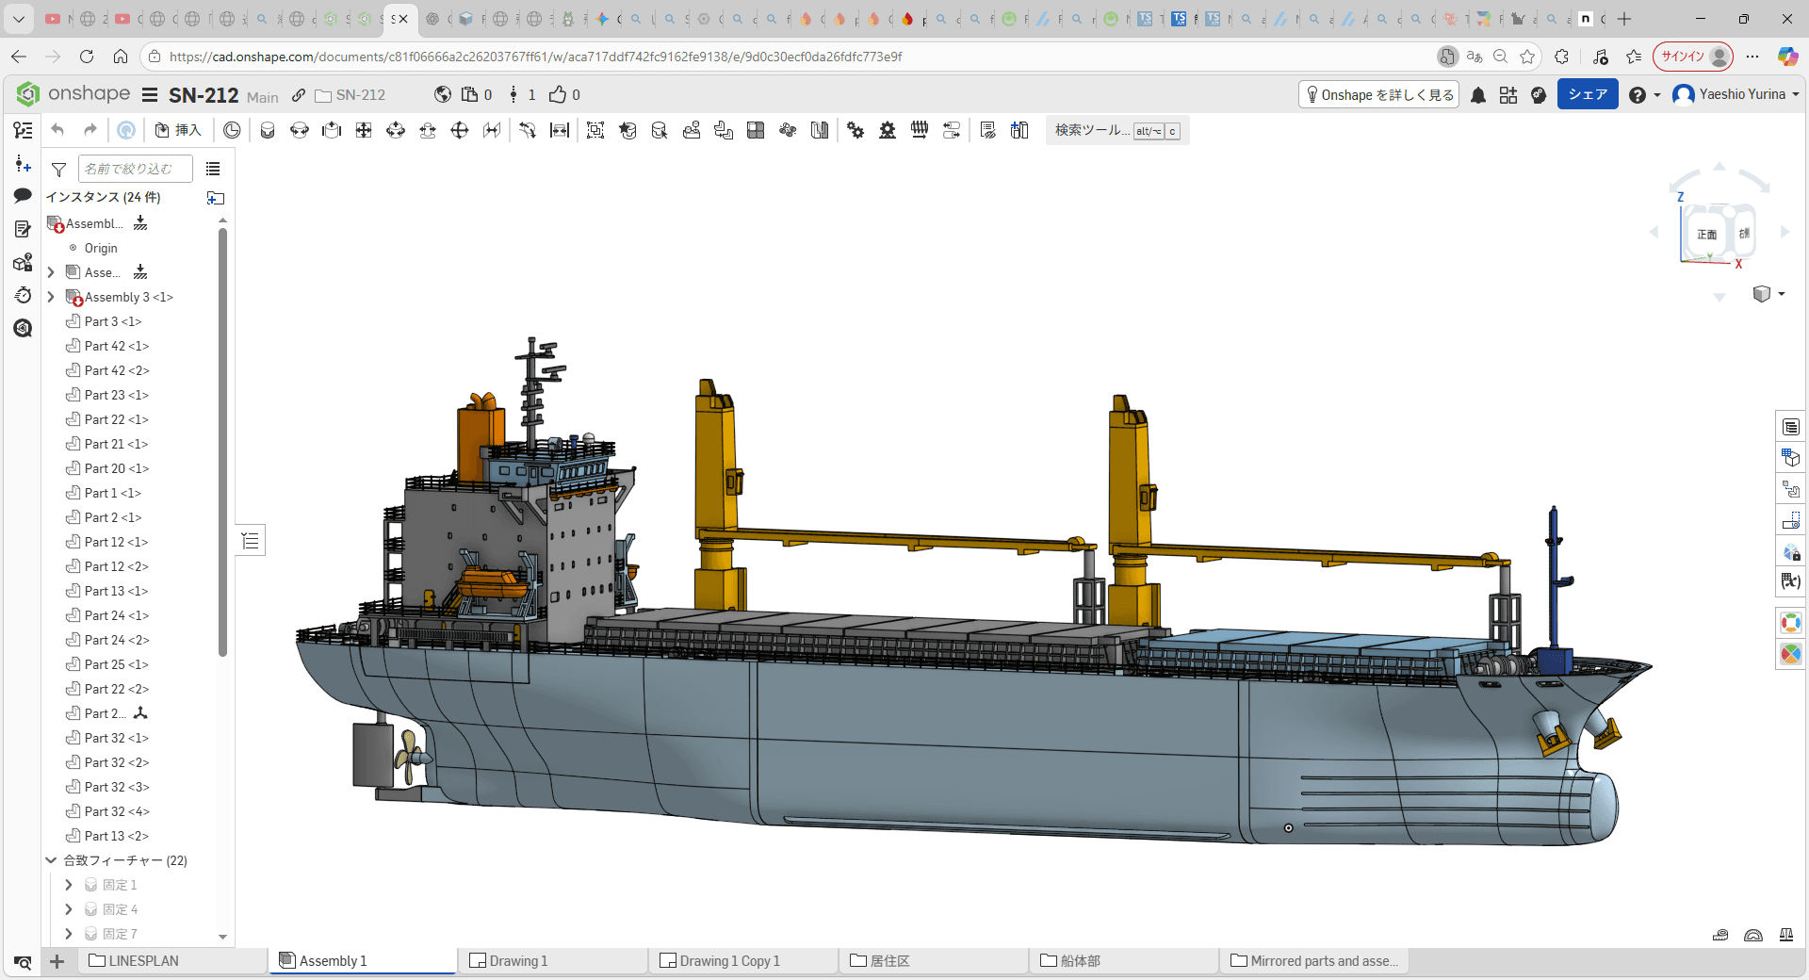Select the Tangent mate tool
The height and width of the screenshot is (980, 1809).
528,130
